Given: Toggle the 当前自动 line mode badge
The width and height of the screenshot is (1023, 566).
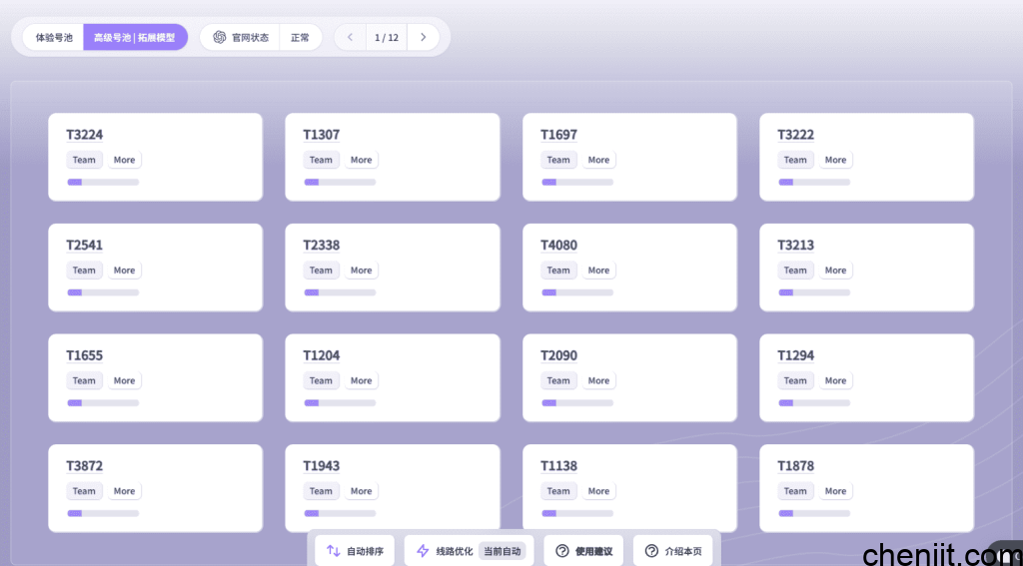Looking at the screenshot, I should pyautogui.click(x=502, y=551).
